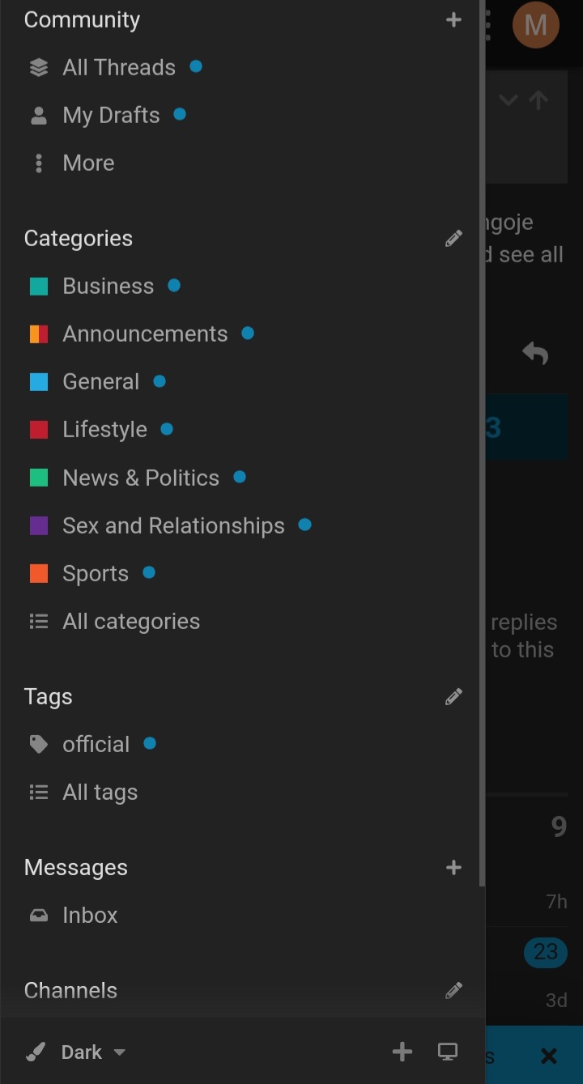Click the desktop monitor icon in the footer
Screen dimensions: 583x1084
[x=447, y=1052]
